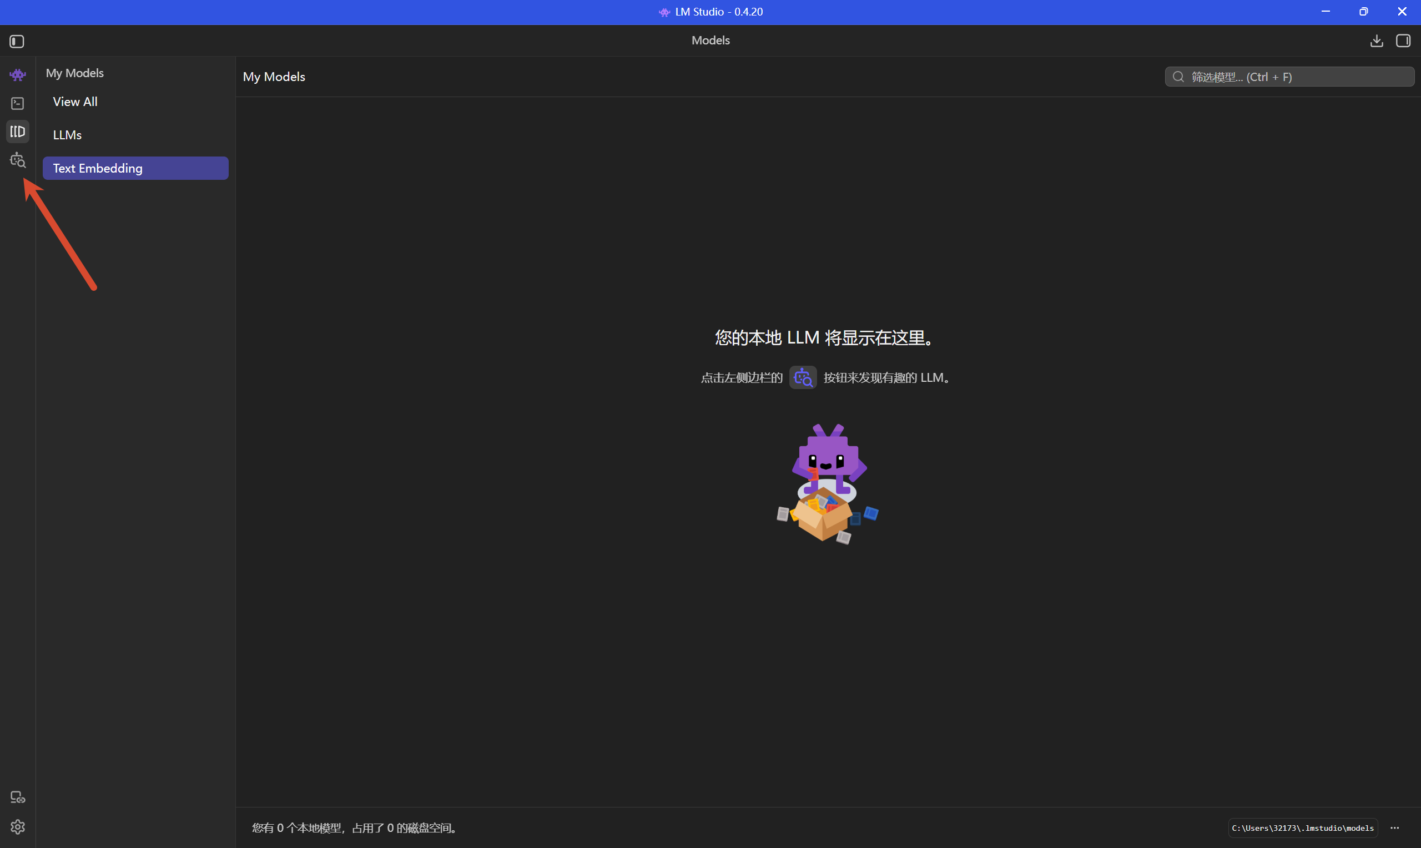This screenshot has width=1421, height=848.
Task: Select the My Models library icon
Action: coord(18,132)
